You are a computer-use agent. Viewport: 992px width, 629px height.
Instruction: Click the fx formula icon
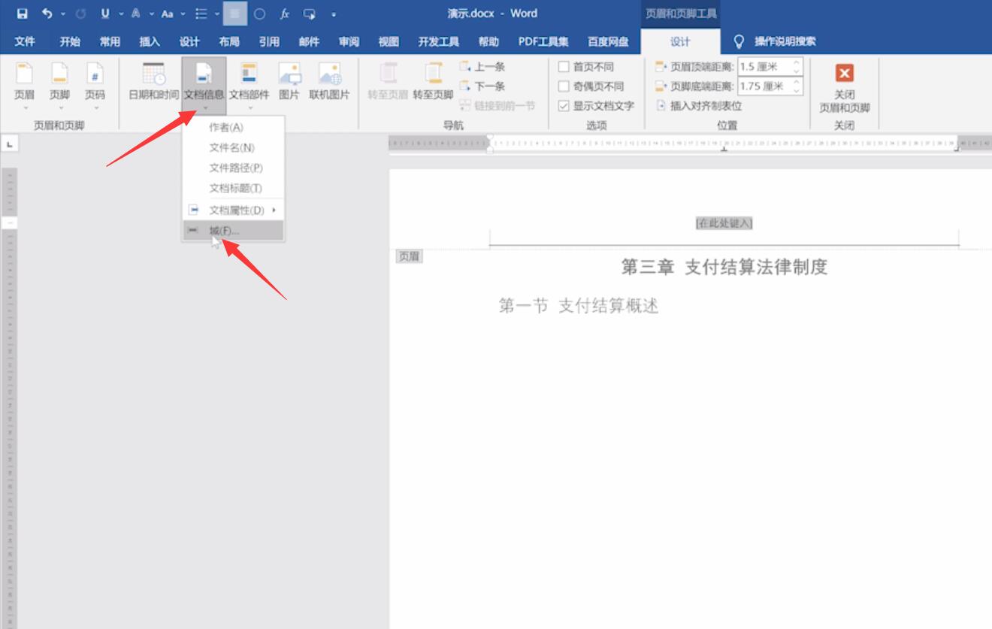[x=285, y=14]
